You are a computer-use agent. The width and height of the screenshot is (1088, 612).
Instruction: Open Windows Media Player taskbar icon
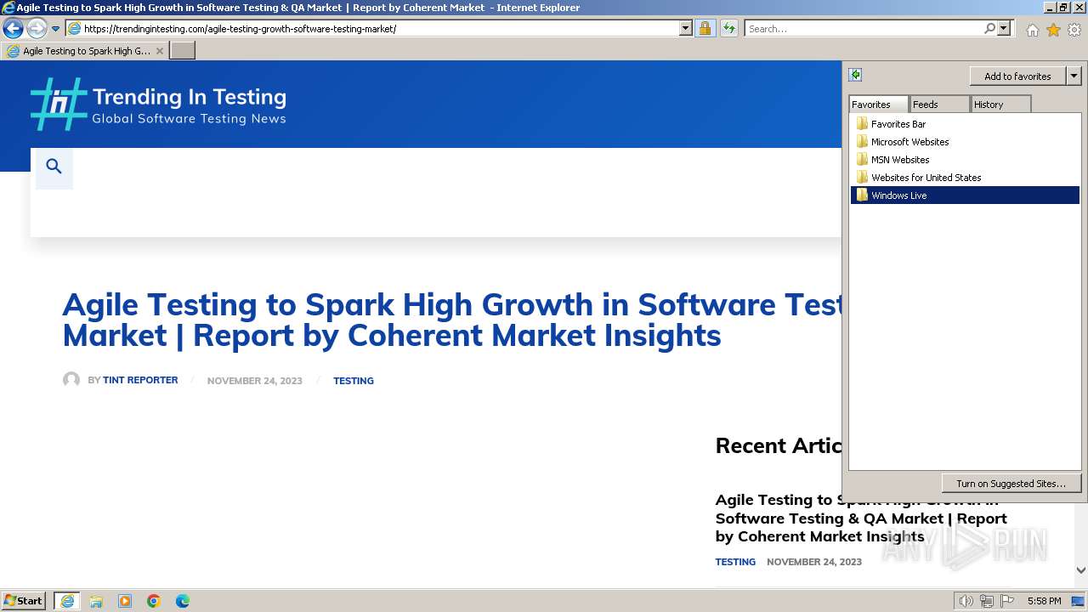(x=125, y=601)
